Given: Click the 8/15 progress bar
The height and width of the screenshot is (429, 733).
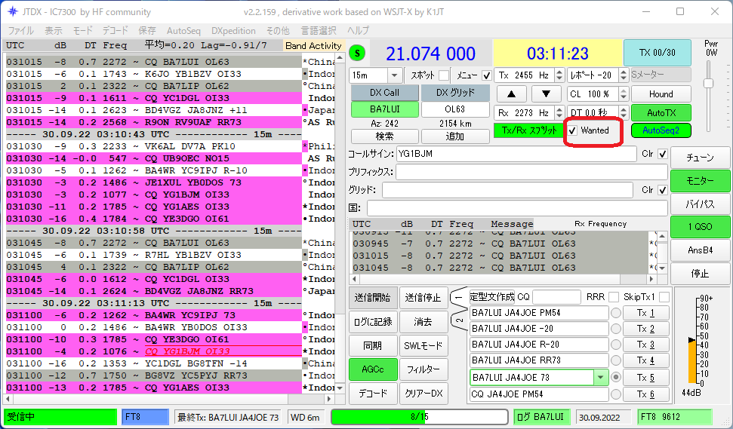Looking at the screenshot, I should click(419, 416).
